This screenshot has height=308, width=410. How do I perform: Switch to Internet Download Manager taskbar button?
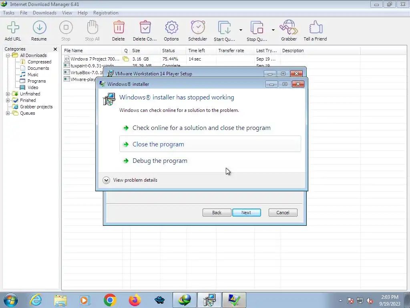point(184,300)
